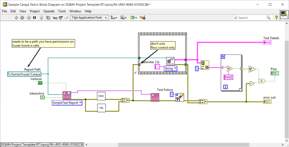This screenshot has height=147, width=289.
Task: Click the Step Over button
Action: click(61, 18)
